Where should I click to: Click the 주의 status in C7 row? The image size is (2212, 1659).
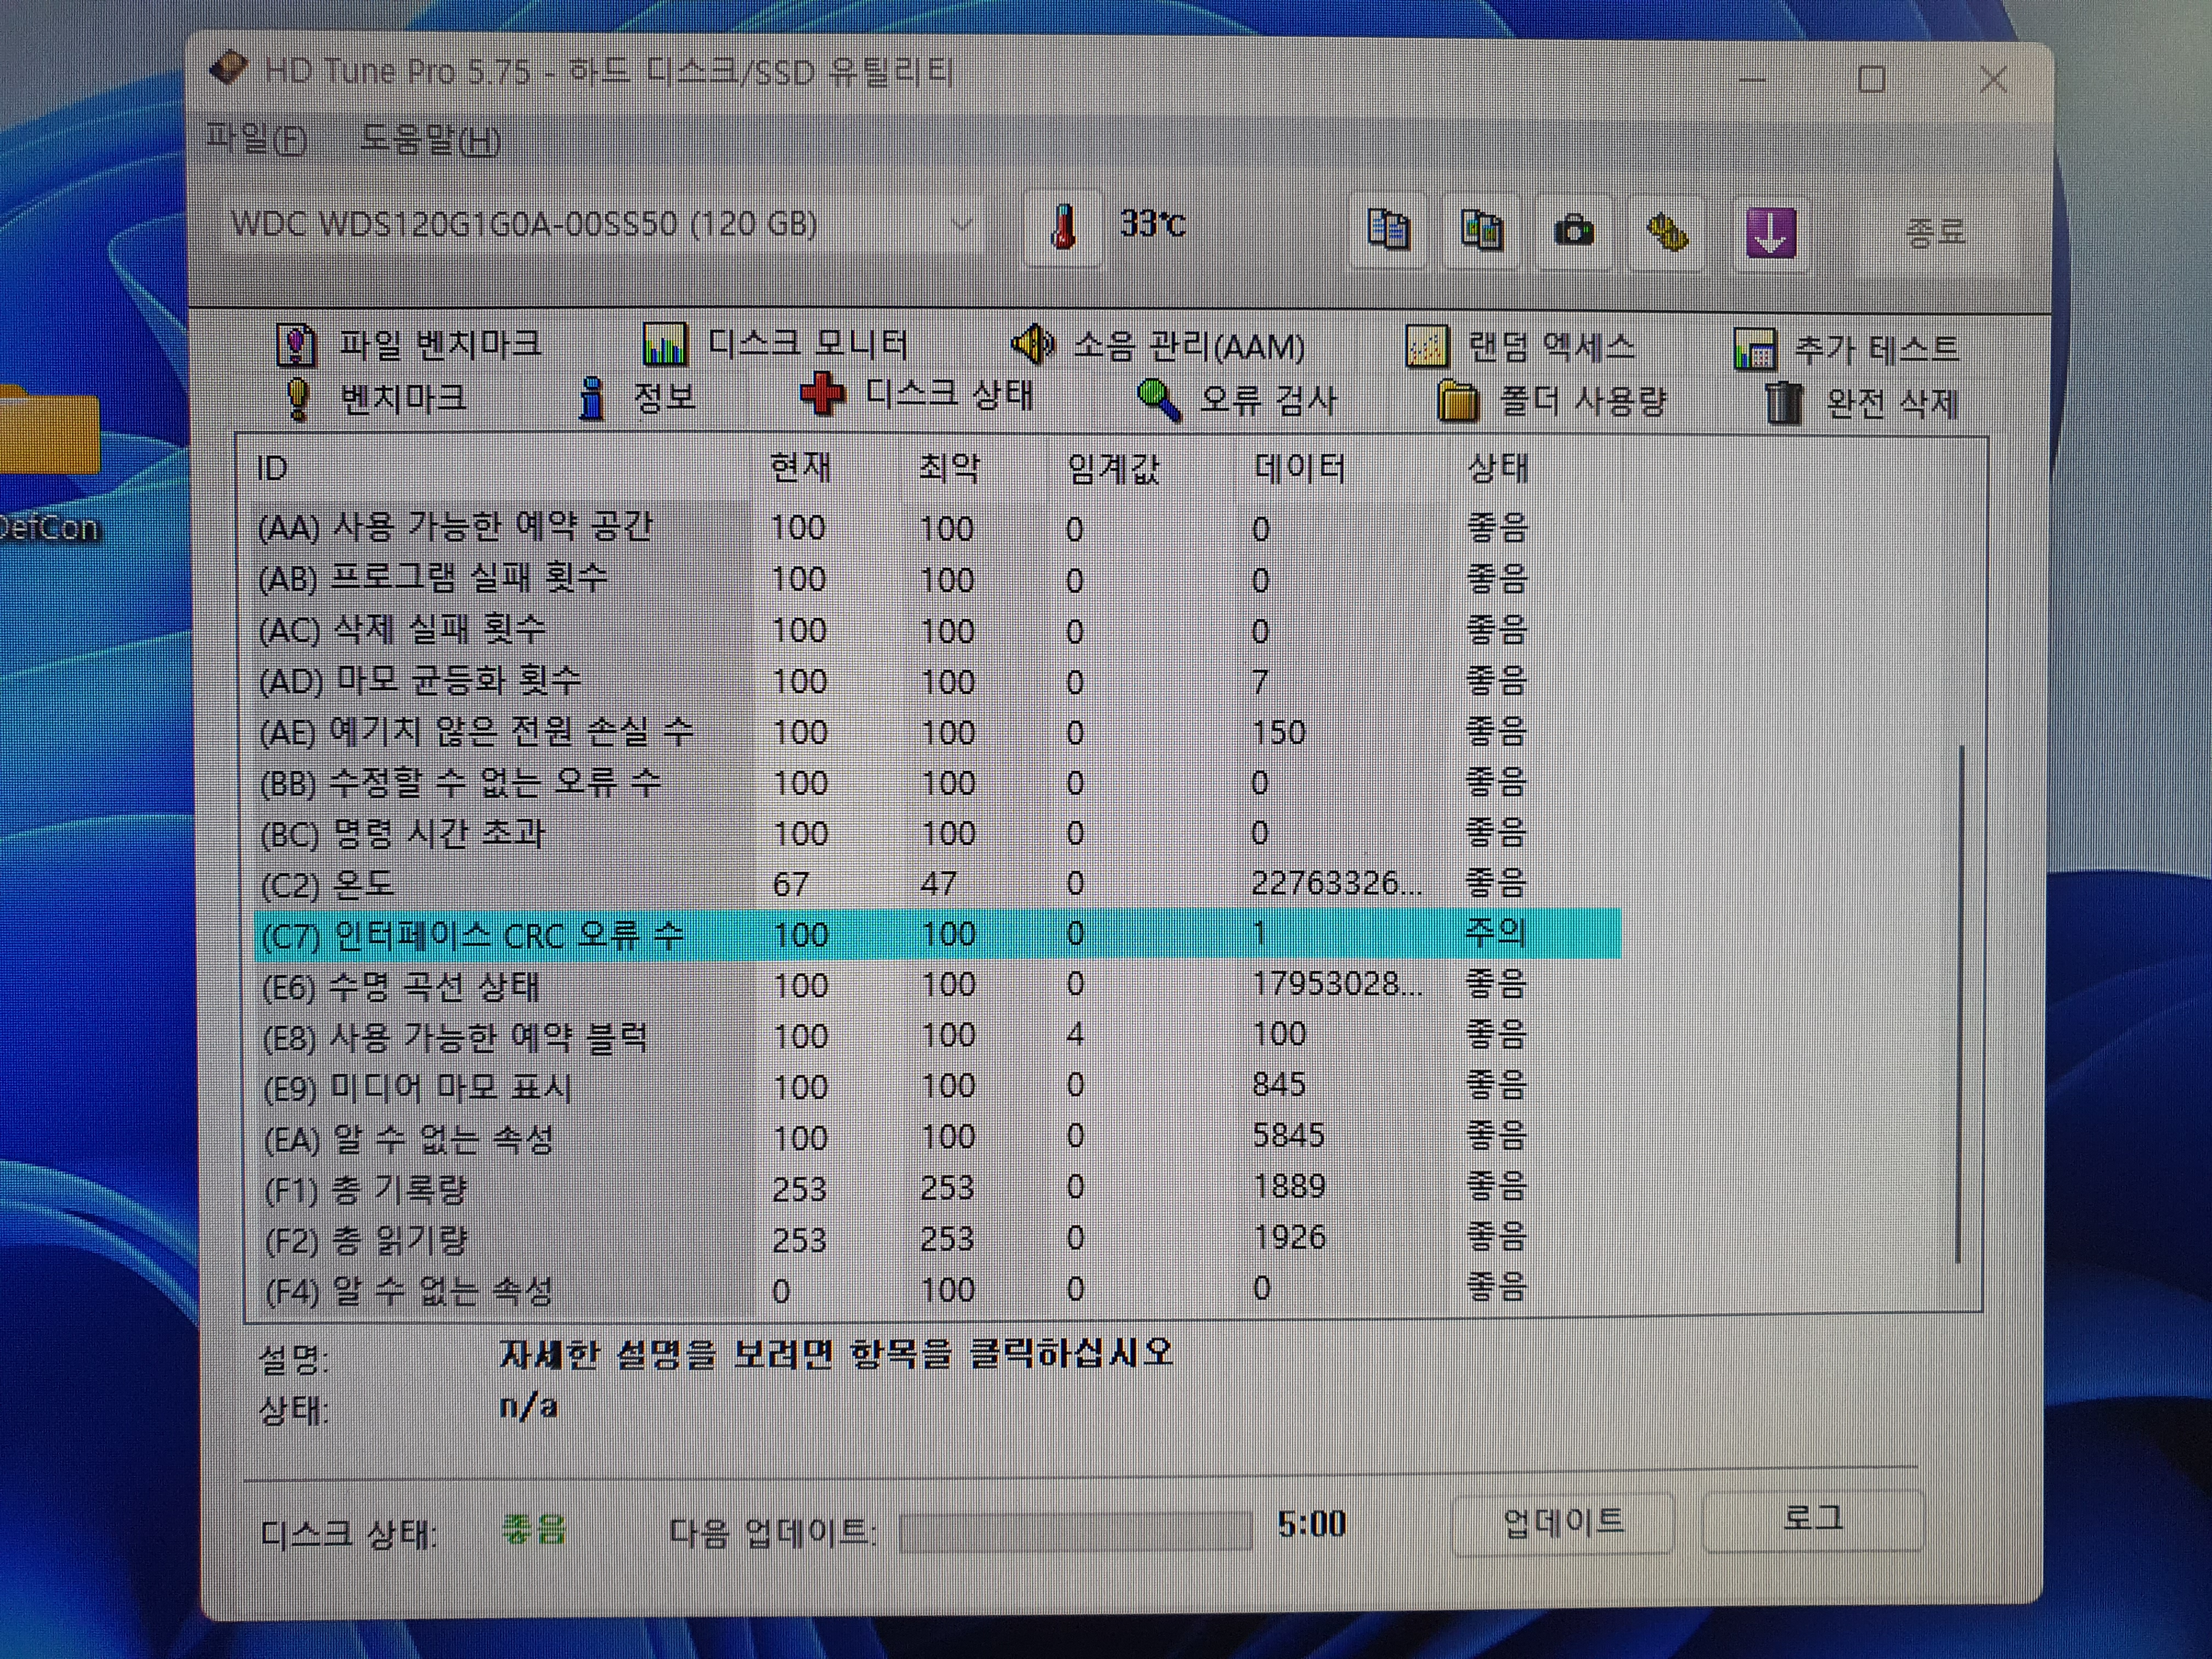(1496, 933)
